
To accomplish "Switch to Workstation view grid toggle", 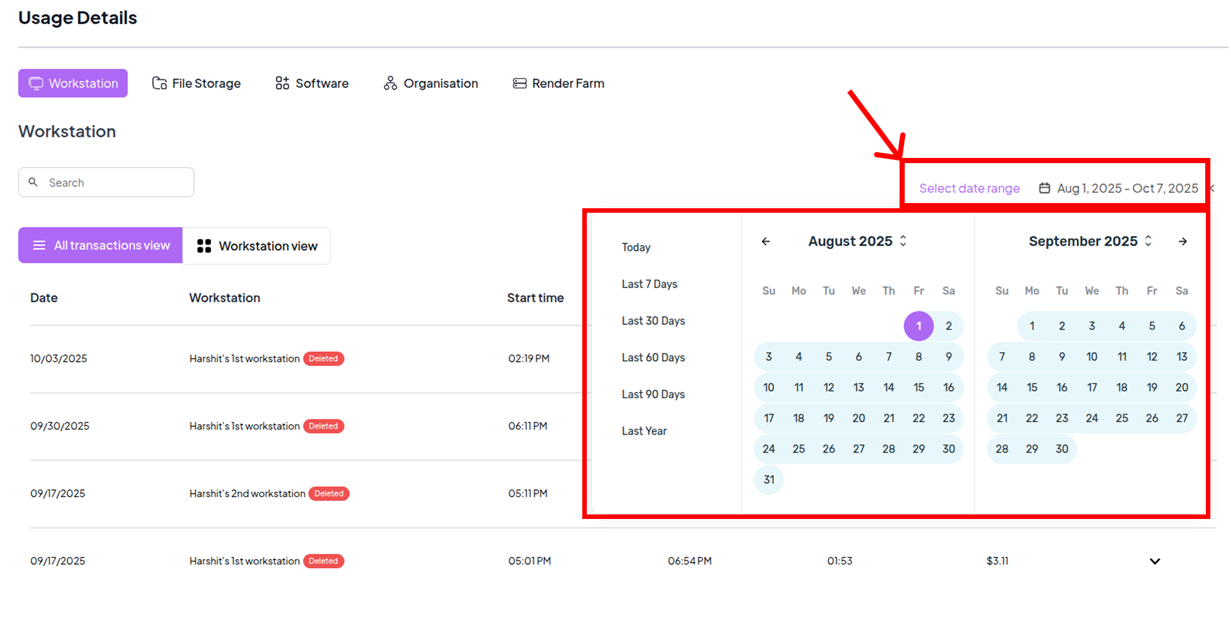I will [257, 246].
